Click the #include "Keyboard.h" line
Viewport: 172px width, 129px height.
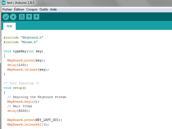[x=24, y=38]
